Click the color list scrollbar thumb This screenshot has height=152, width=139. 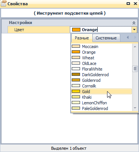point(135,69)
